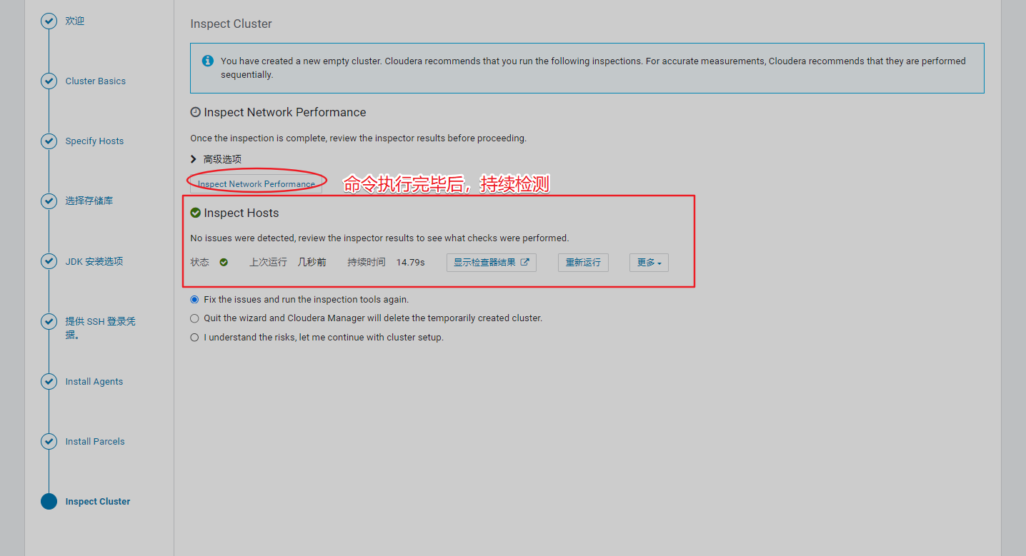Image resolution: width=1026 pixels, height=556 pixels.
Task: Click the checkmark icon beside Cluster Basics
Action: click(49, 81)
